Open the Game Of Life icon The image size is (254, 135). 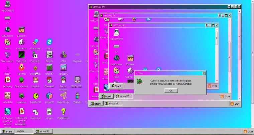[63, 96]
